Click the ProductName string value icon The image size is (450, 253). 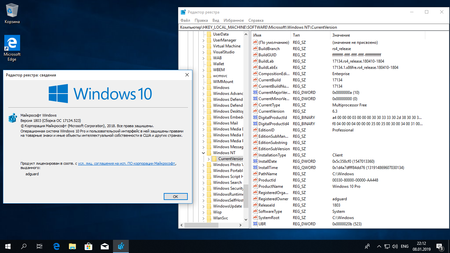(255, 186)
